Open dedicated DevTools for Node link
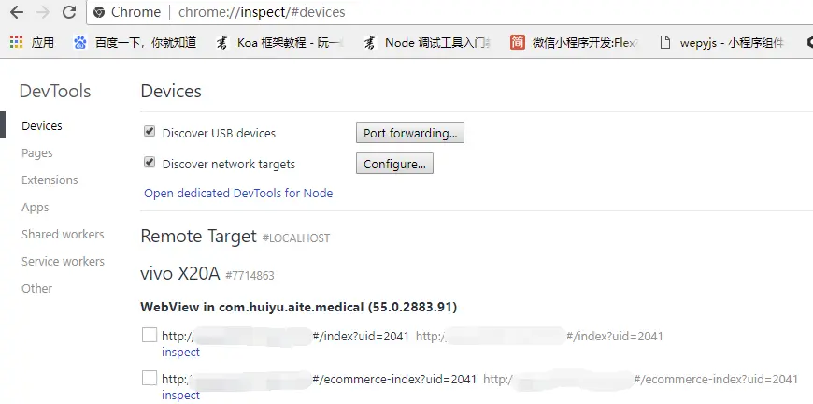This screenshot has width=813, height=404. 238,194
